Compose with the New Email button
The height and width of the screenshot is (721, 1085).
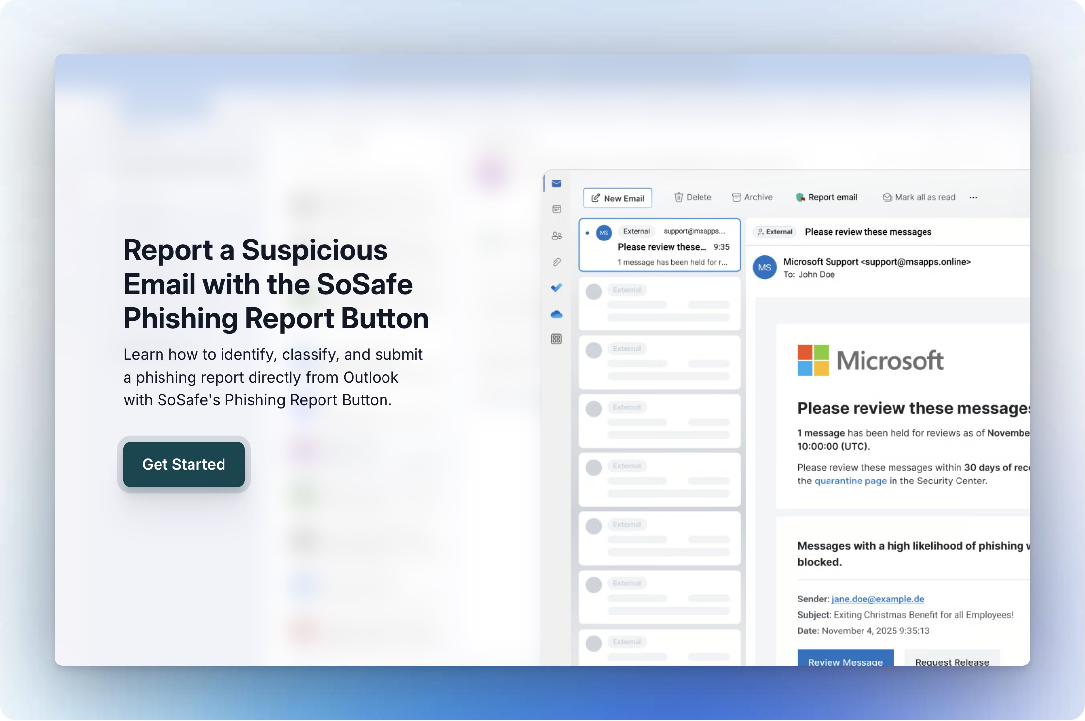[x=618, y=198]
